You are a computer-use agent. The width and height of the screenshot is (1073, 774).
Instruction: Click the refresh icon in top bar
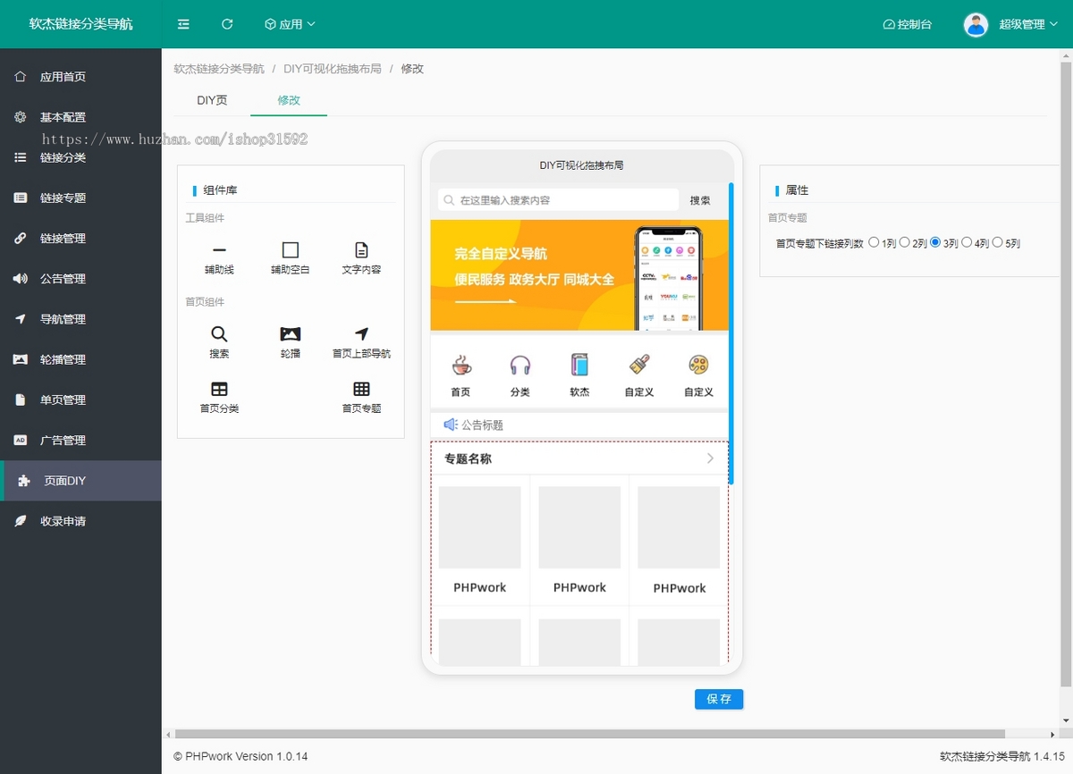coord(227,24)
